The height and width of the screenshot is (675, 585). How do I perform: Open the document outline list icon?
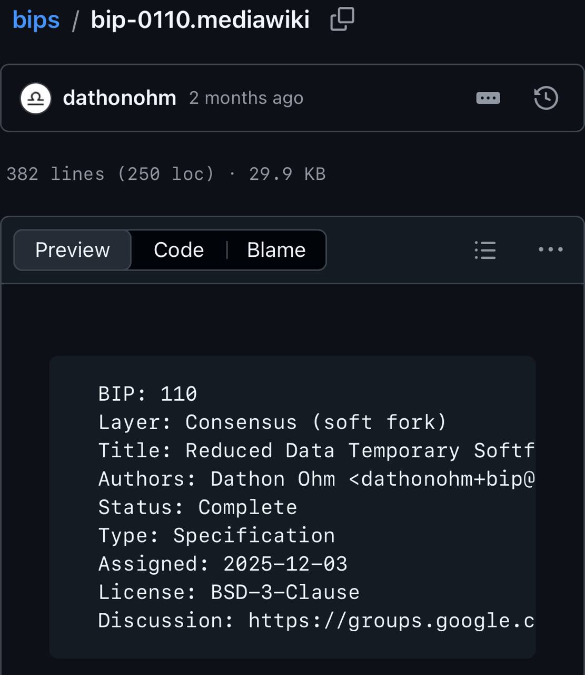(x=485, y=250)
